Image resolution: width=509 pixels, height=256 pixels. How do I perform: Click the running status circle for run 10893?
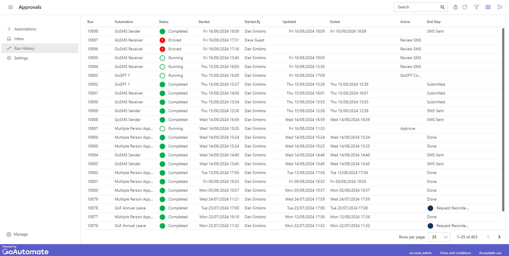coord(162,76)
